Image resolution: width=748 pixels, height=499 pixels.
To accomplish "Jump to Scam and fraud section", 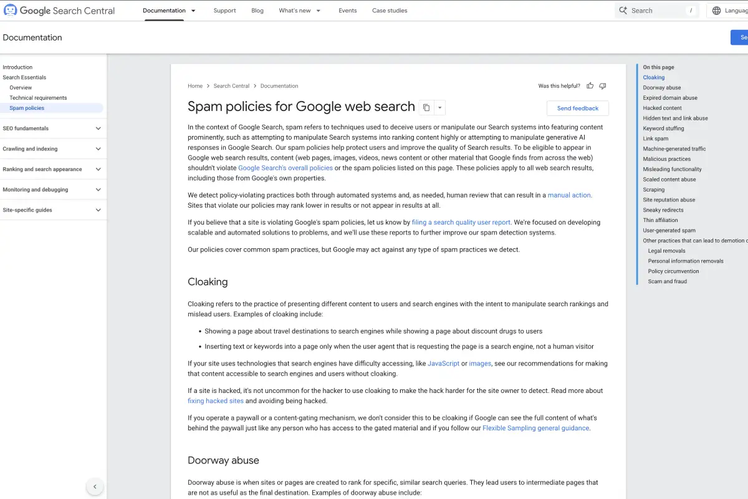I will click(x=668, y=281).
